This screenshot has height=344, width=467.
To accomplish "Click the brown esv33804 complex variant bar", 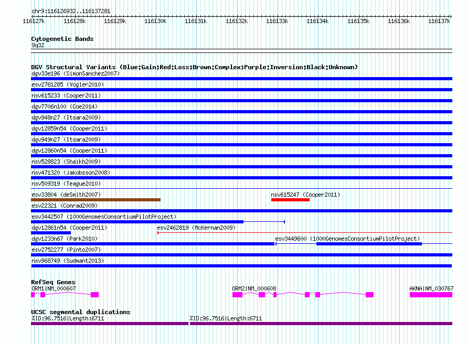I will pyautogui.click(x=95, y=200).
